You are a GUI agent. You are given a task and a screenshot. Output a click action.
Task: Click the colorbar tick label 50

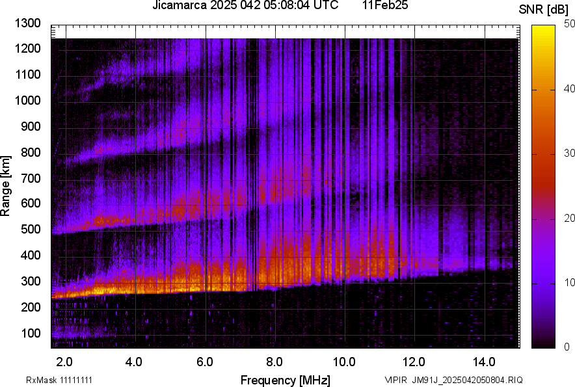569,24
